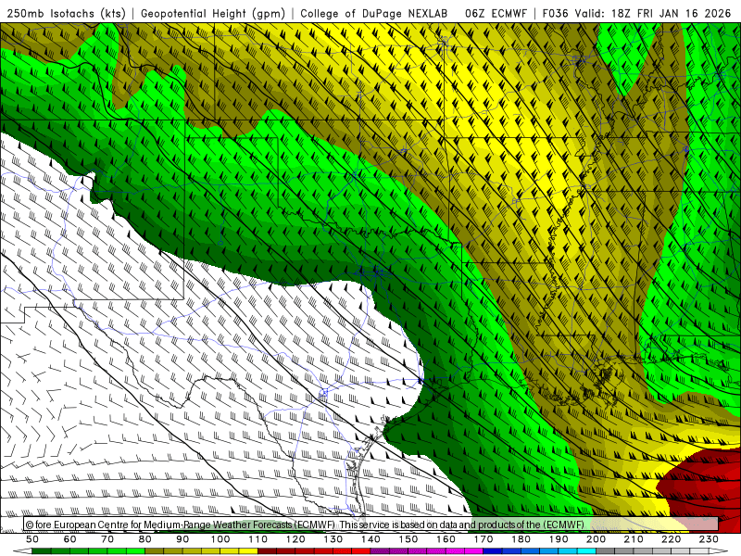Click the 50 value on the isotach scale
This screenshot has height=556, width=741.
tap(32, 539)
